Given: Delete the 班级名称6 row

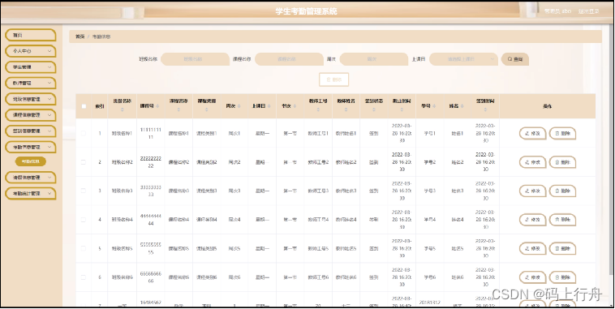Looking at the screenshot, I should 562,277.
